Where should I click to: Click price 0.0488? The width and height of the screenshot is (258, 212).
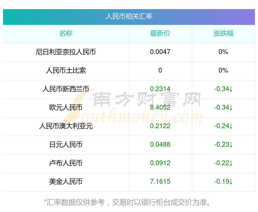(x=160, y=145)
